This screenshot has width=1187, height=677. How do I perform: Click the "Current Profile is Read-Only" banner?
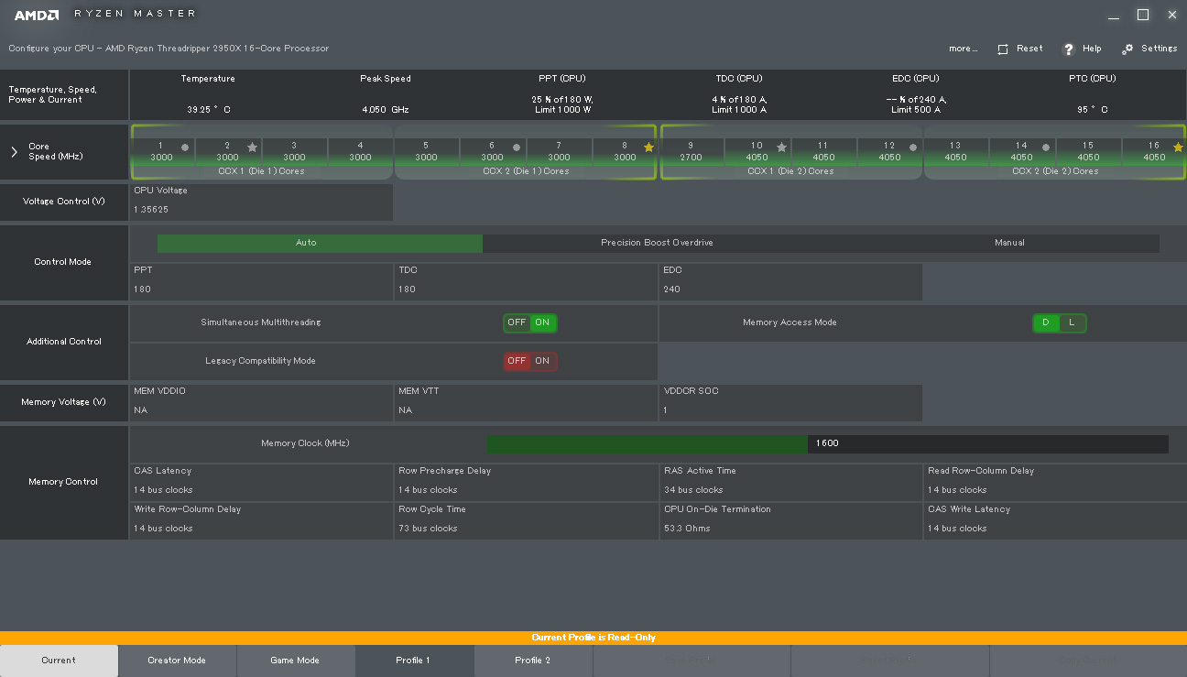tap(593, 638)
